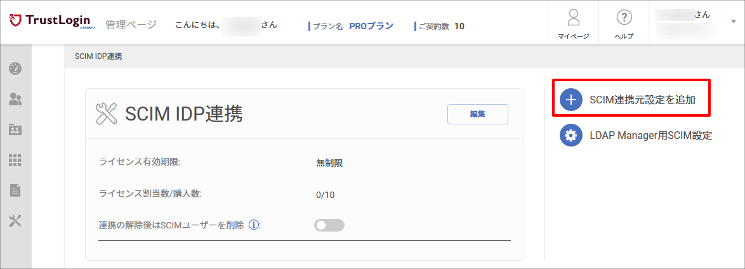Click the wrench icon beside SCIM IDP連携 heading
Screen dimensions: 745x269
(x=107, y=114)
